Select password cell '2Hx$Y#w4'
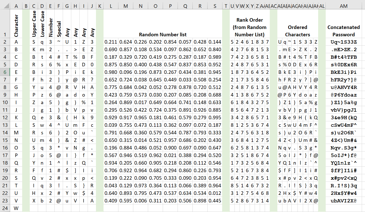365x212 pixels. coord(344,193)
